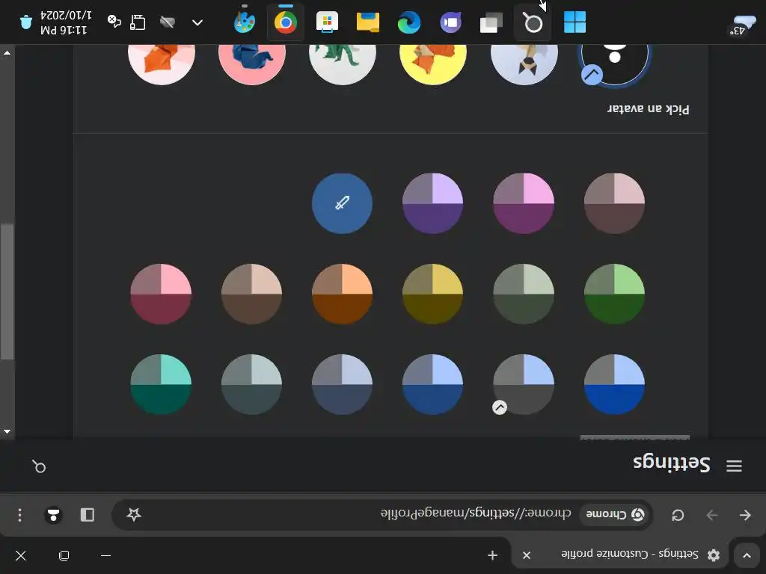Image resolution: width=766 pixels, height=574 pixels.
Task: Open the browser side panel
Action: tap(88, 515)
